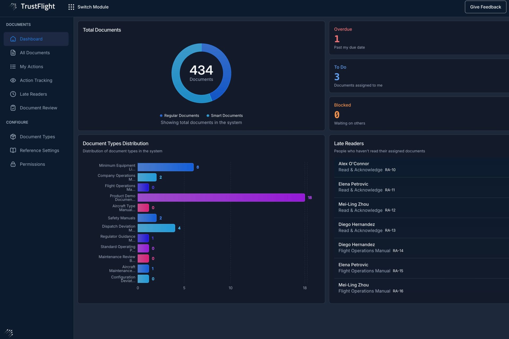This screenshot has height=339, width=509.
Task: Open Diego Hernandez's Flight Operations Manual RA-14
Action: point(371,247)
